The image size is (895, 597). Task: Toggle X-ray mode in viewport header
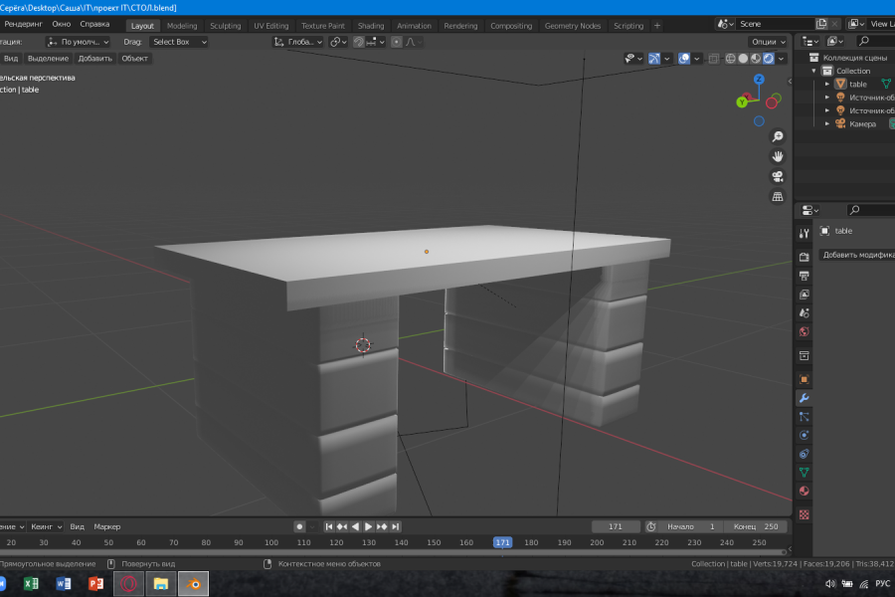713,59
